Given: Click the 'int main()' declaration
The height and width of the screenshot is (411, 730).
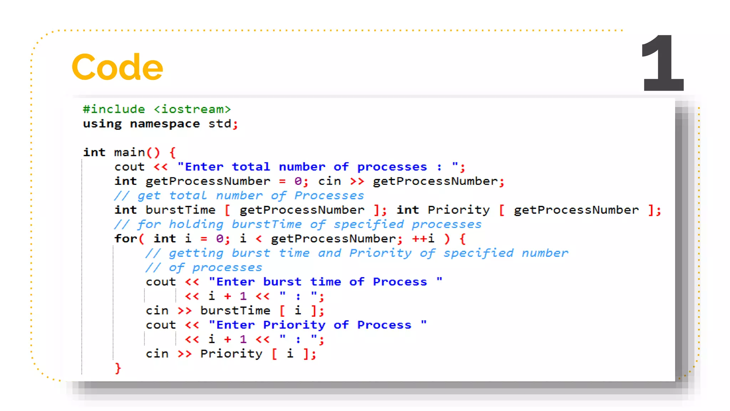Looking at the screenshot, I should (121, 152).
